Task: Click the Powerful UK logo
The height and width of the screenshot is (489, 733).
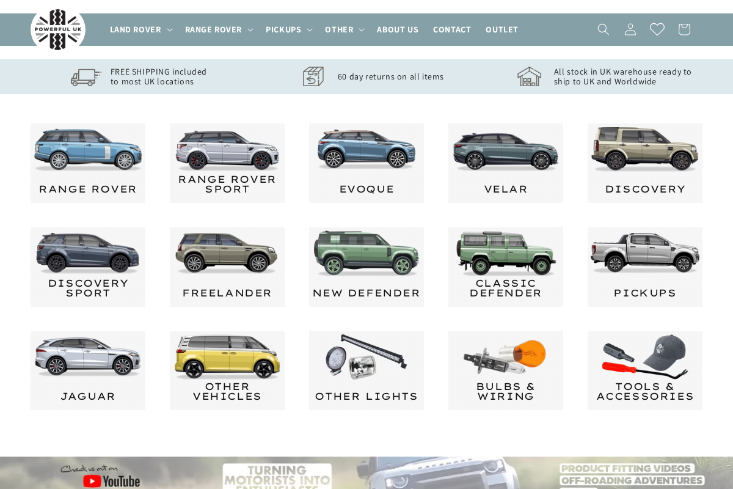Action: (58, 29)
